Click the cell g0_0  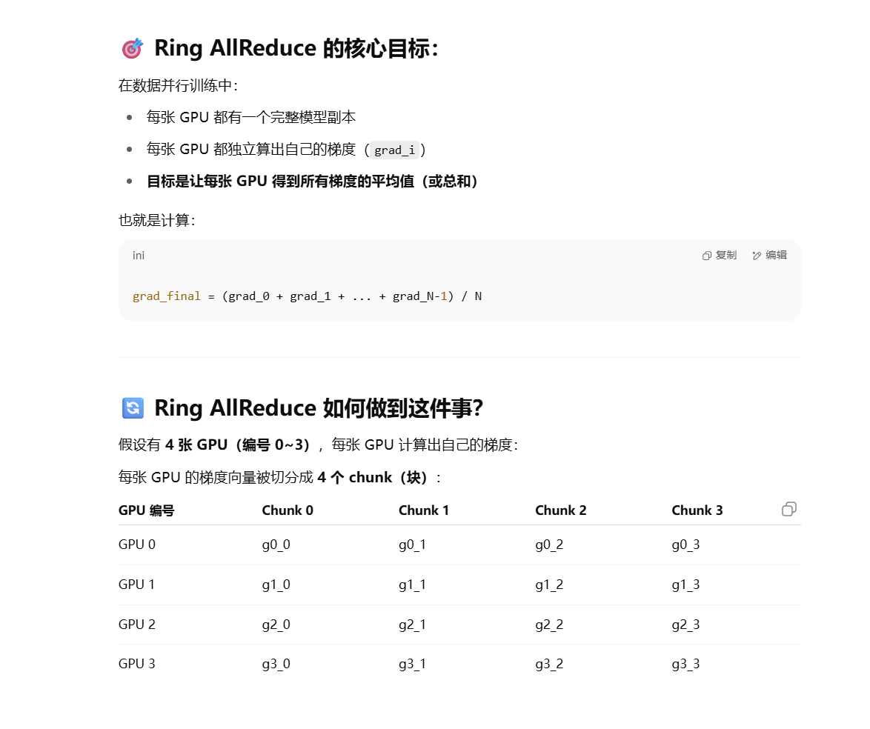276,545
